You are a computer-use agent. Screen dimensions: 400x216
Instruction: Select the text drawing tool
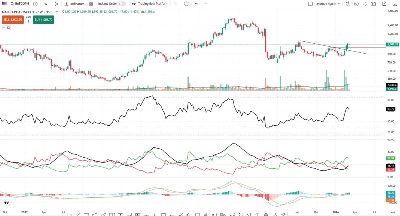point(257,215)
